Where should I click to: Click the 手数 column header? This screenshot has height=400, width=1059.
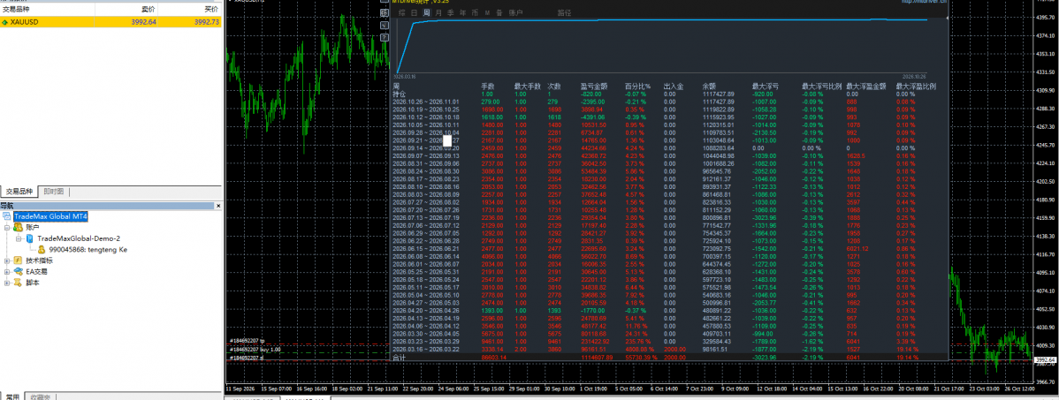click(x=488, y=87)
